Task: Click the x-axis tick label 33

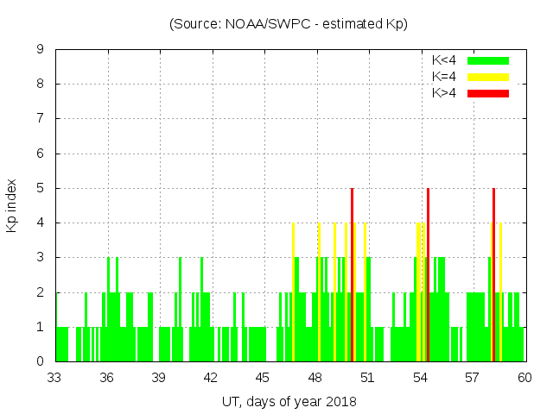Action: coord(55,378)
